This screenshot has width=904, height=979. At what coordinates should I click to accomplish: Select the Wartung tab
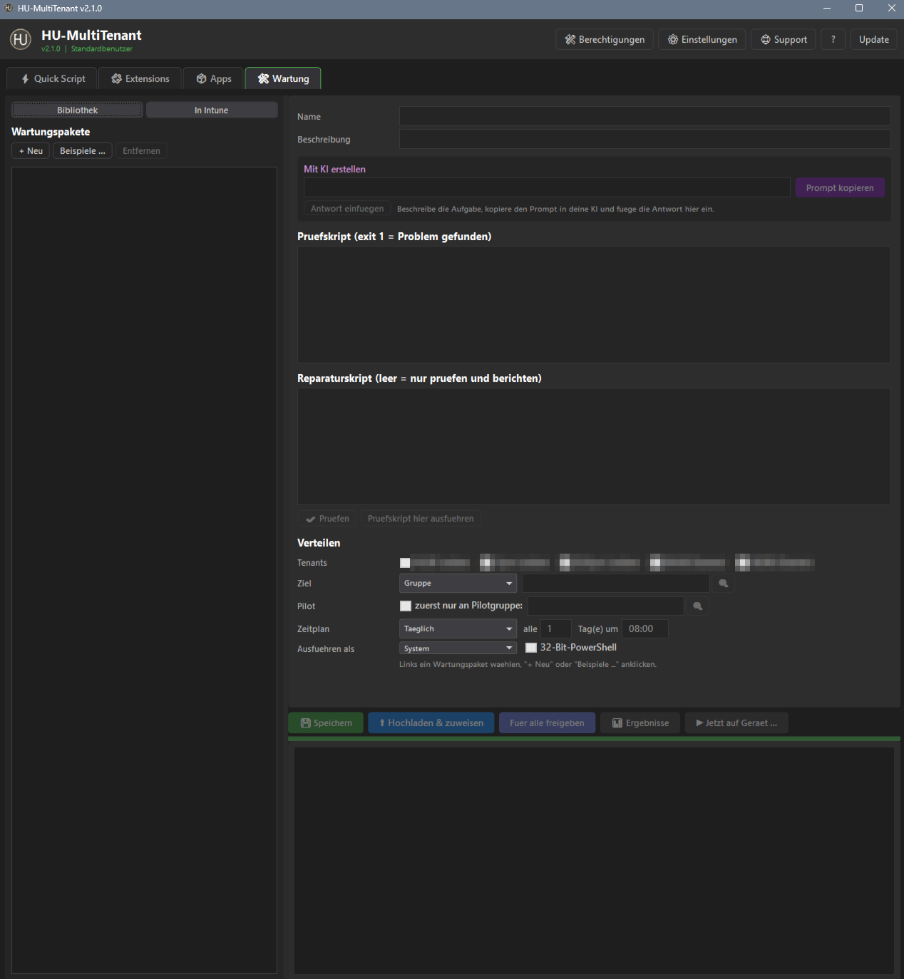pyautogui.click(x=283, y=78)
